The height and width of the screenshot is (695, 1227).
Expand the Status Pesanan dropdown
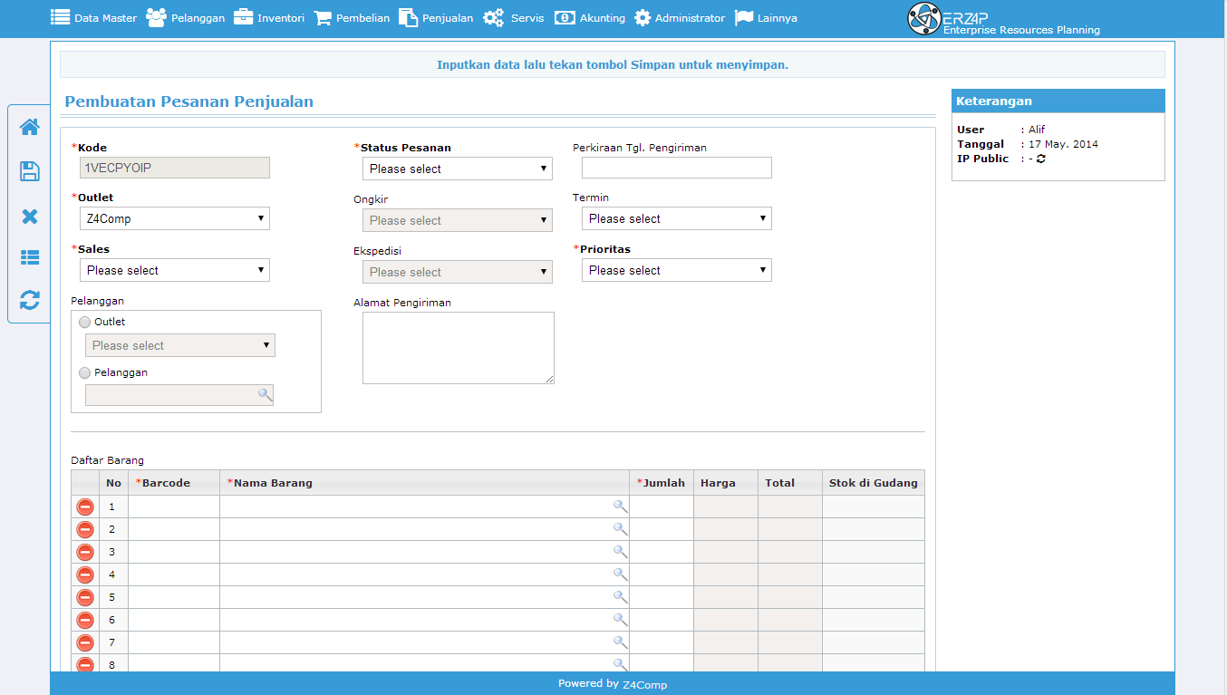[x=458, y=169]
